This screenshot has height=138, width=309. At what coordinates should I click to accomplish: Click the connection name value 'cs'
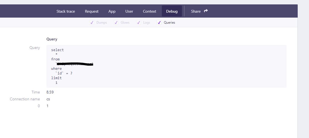(x=48, y=99)
